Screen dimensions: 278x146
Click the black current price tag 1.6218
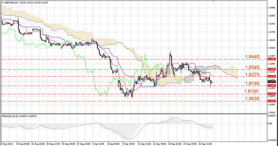(x=272, y=82)
